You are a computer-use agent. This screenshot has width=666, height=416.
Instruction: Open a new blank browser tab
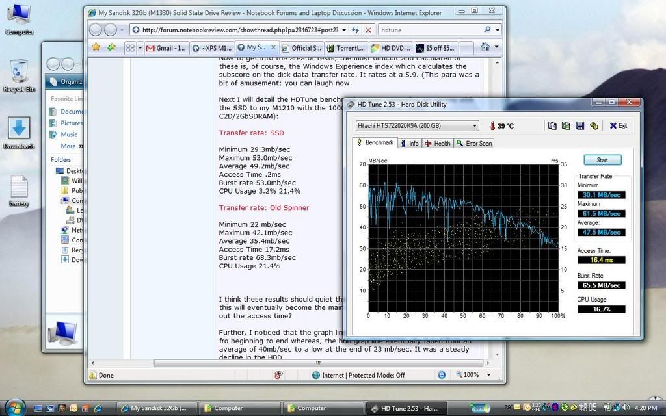tap(466, 48)
